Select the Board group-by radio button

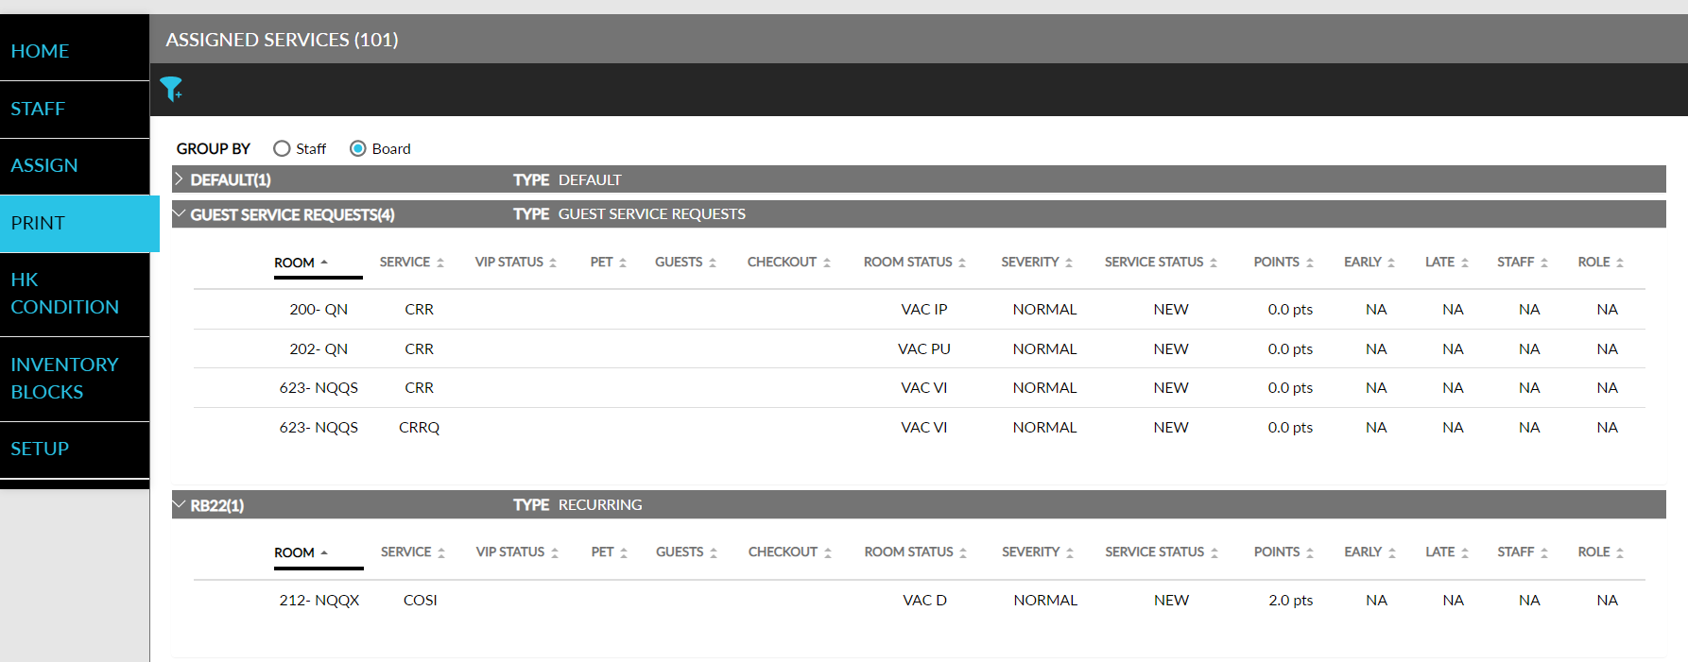tap(358, 149)
